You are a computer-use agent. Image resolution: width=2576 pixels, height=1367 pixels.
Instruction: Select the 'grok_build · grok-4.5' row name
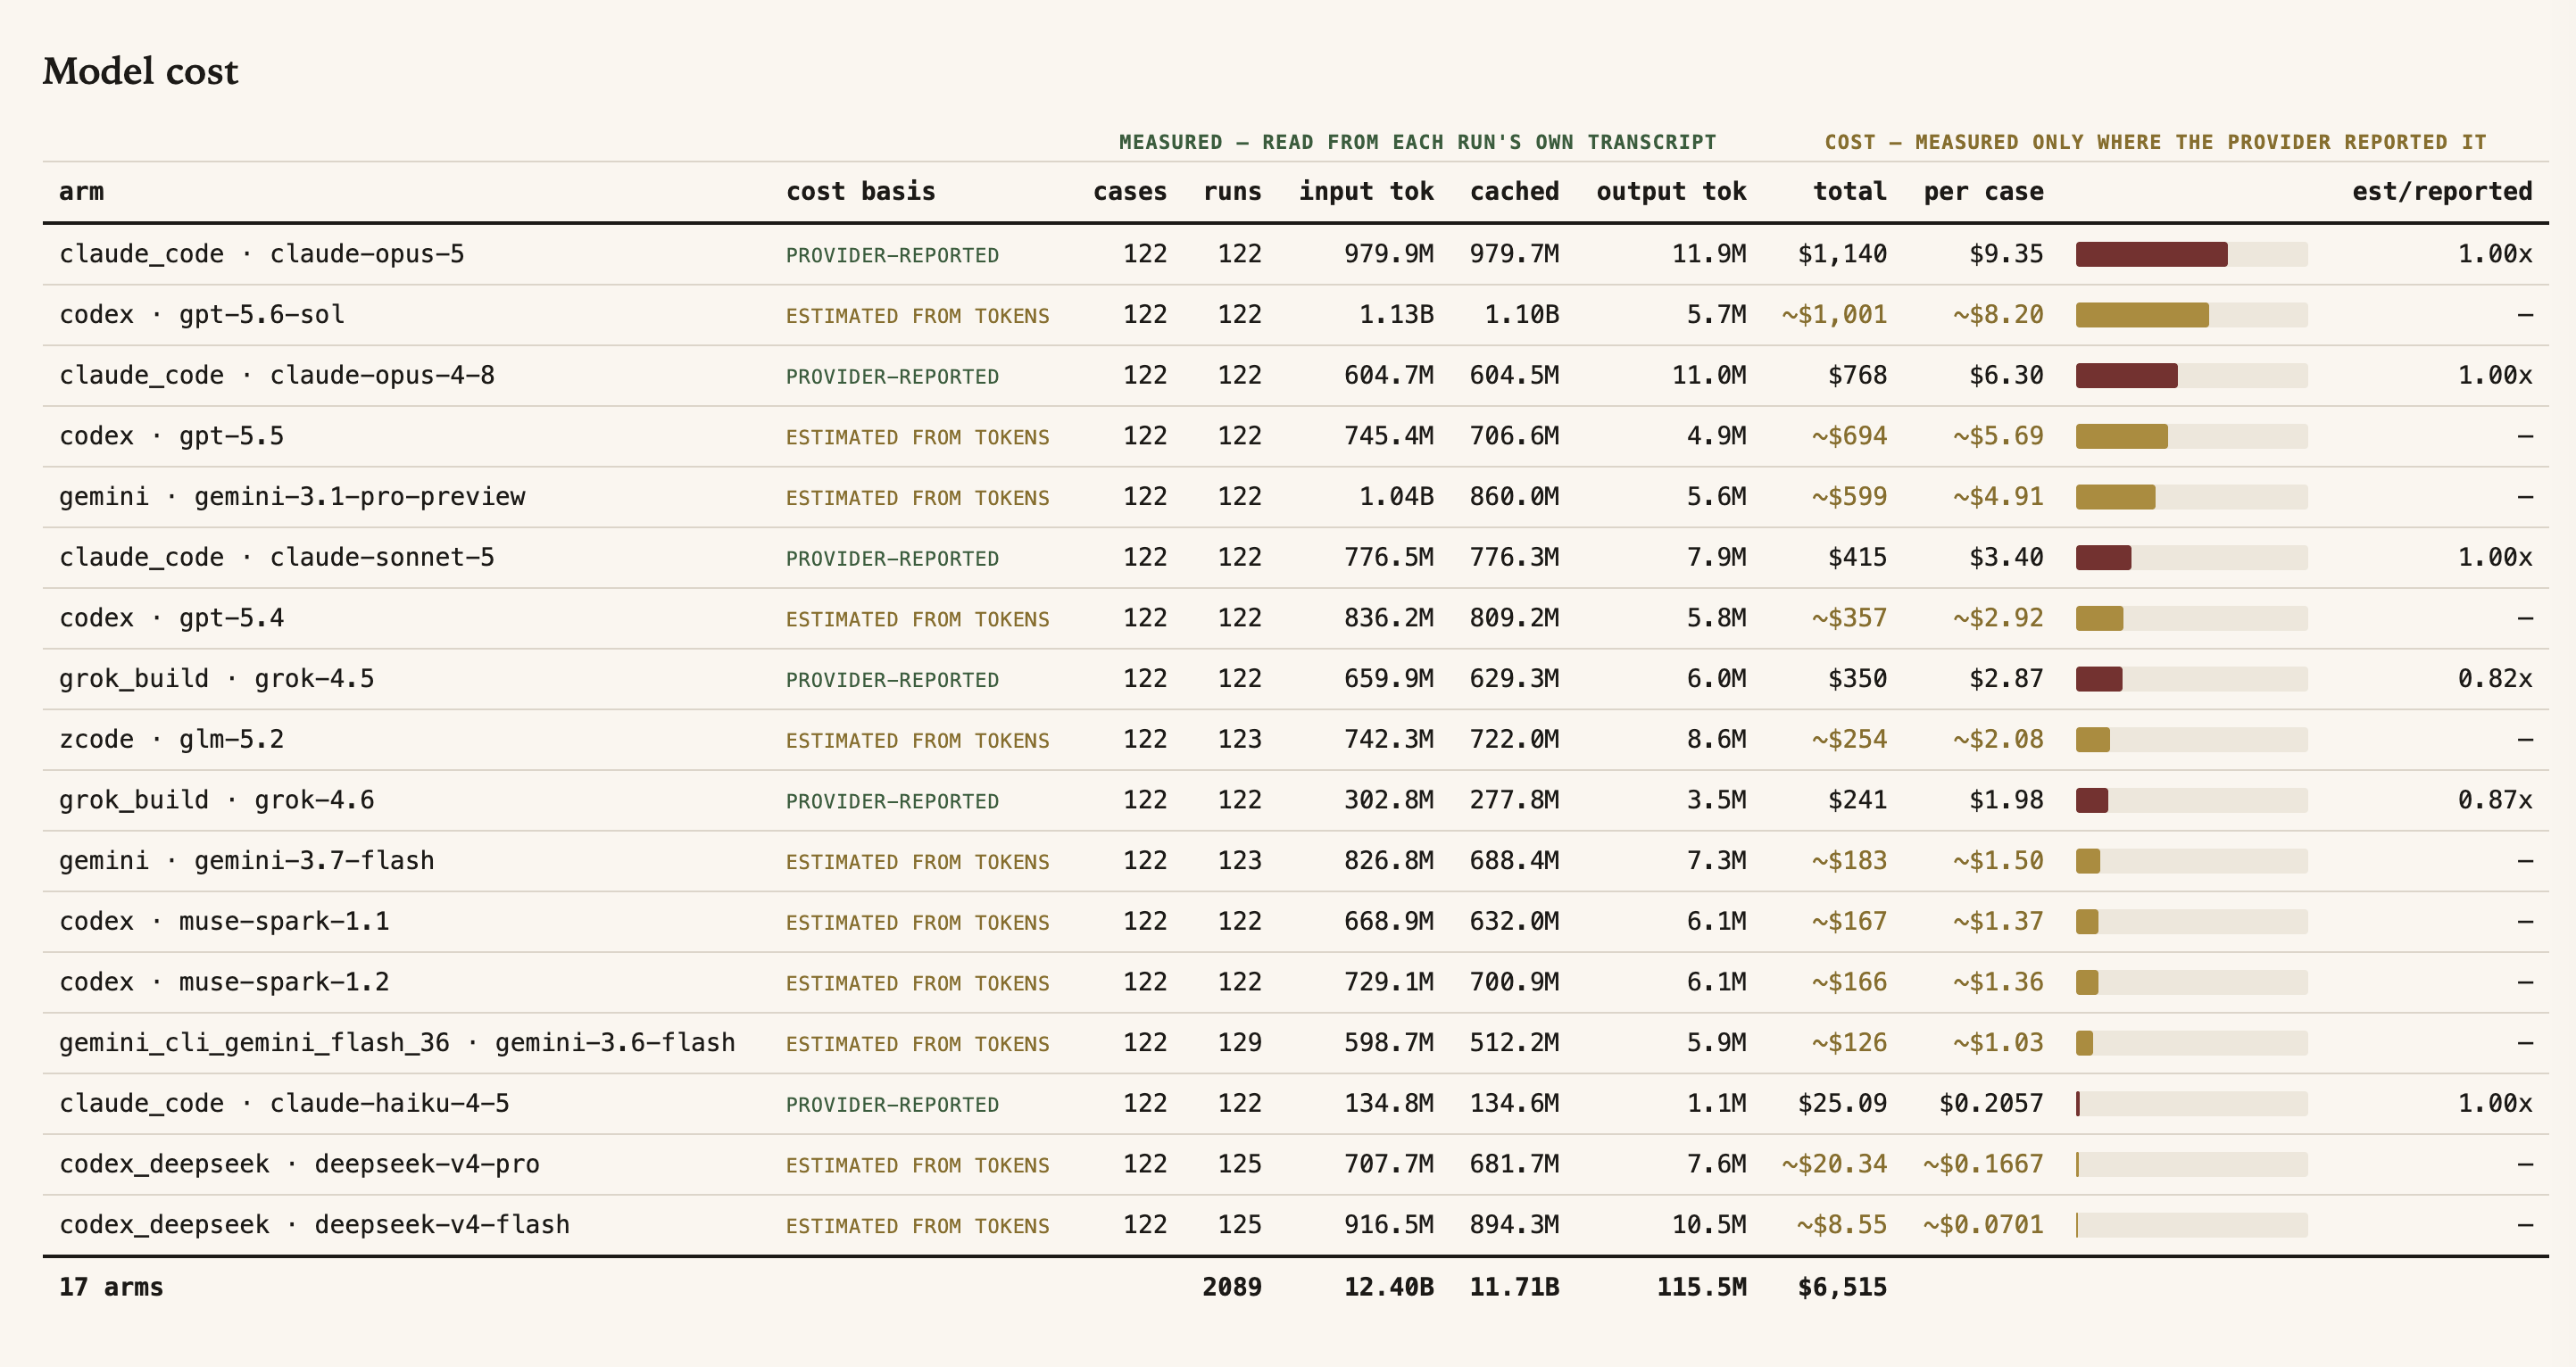(217, 679)
